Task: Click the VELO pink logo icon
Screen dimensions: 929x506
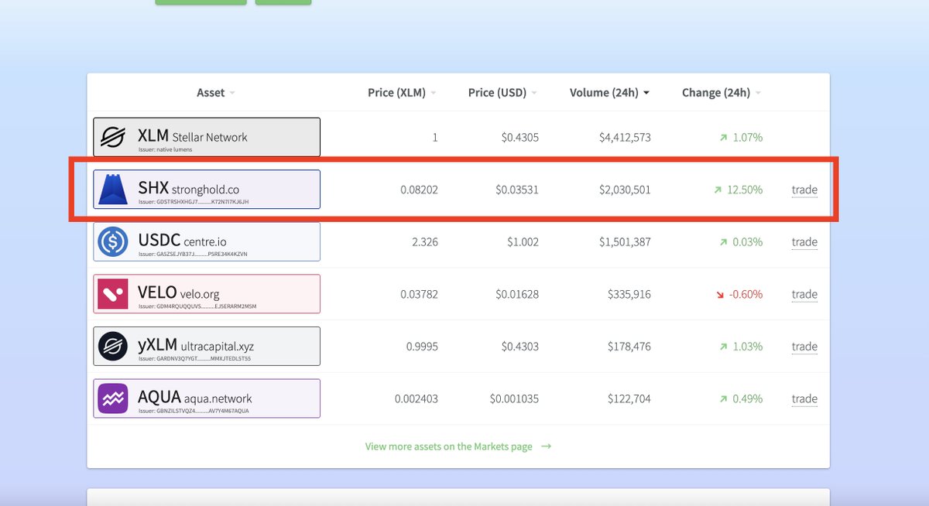Action: (x=113, y=294)
